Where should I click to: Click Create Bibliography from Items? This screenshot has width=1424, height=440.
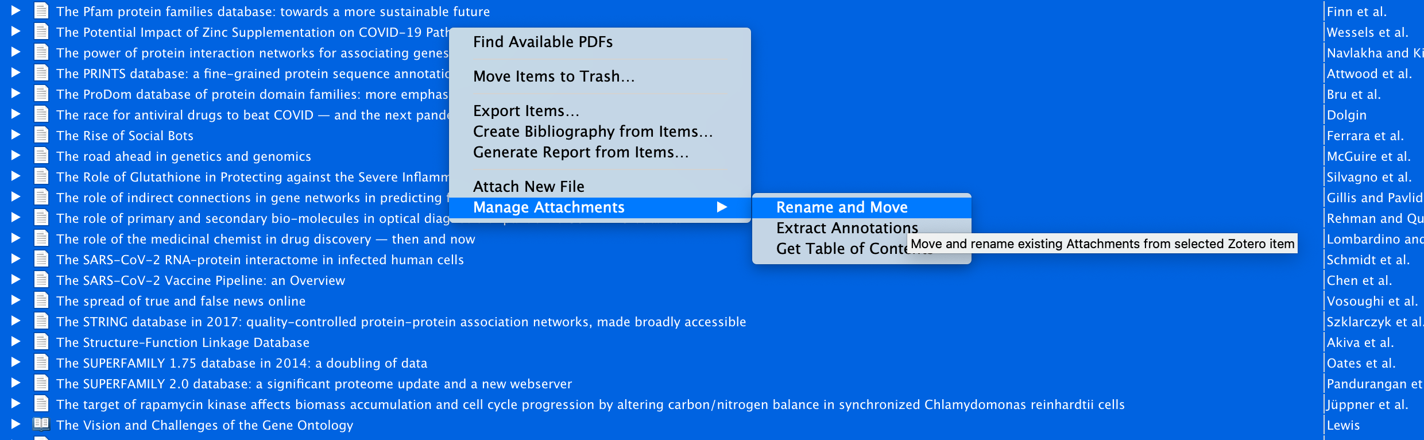(592, 132)
